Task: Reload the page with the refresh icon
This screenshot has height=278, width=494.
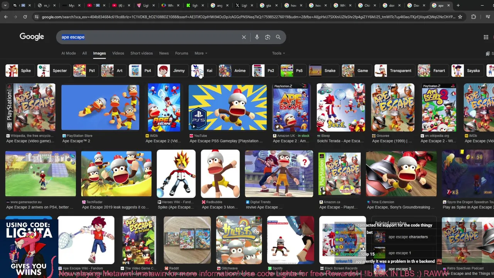Action: 25,17
